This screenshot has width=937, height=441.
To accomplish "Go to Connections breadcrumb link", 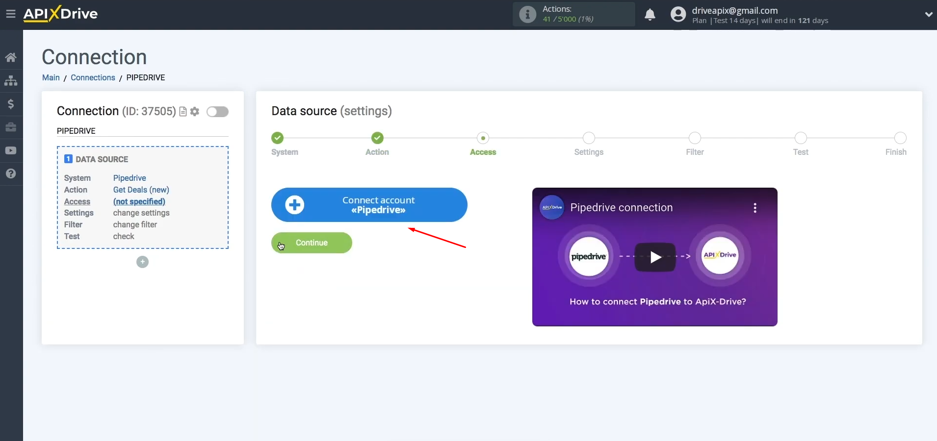I will tap(93, 77).
